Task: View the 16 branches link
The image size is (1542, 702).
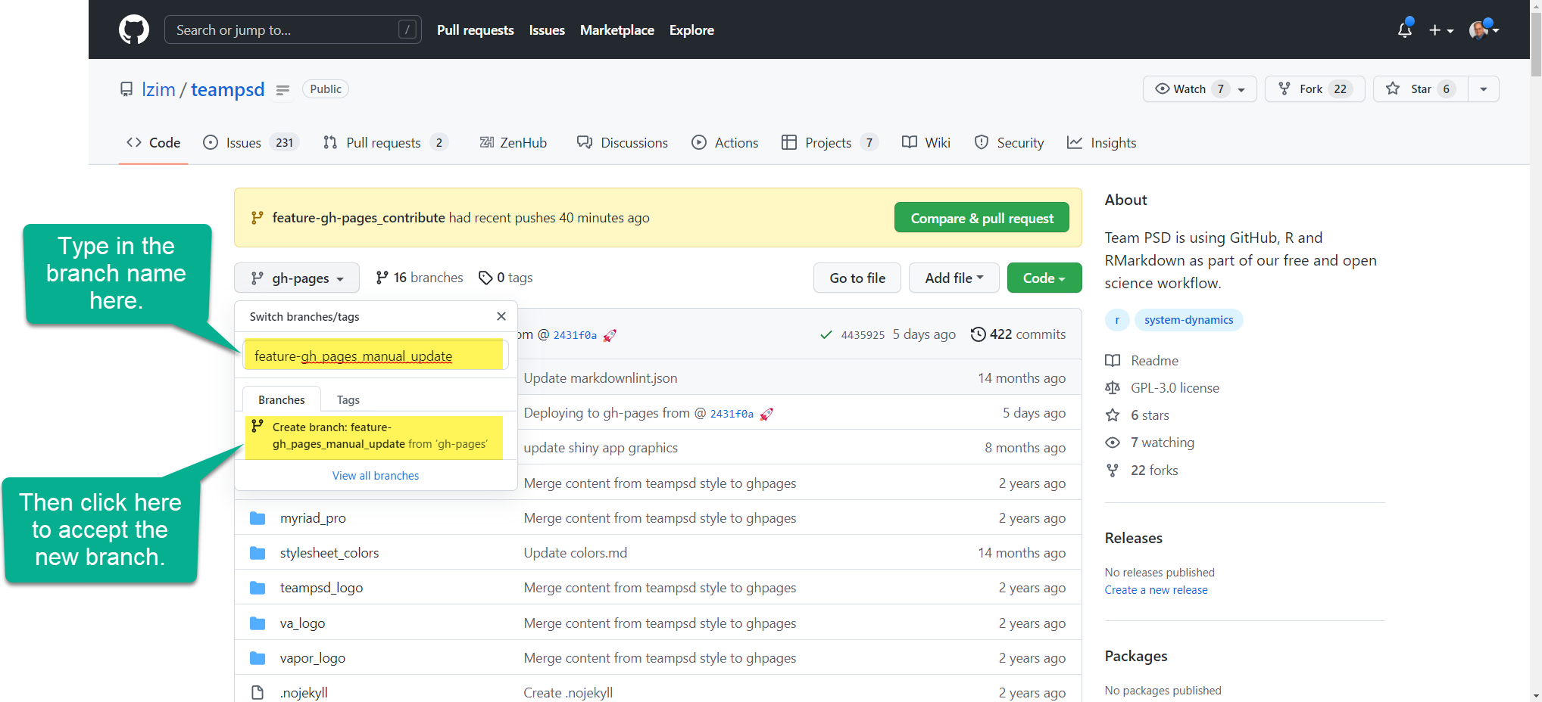Action: [x=419, y=278]
